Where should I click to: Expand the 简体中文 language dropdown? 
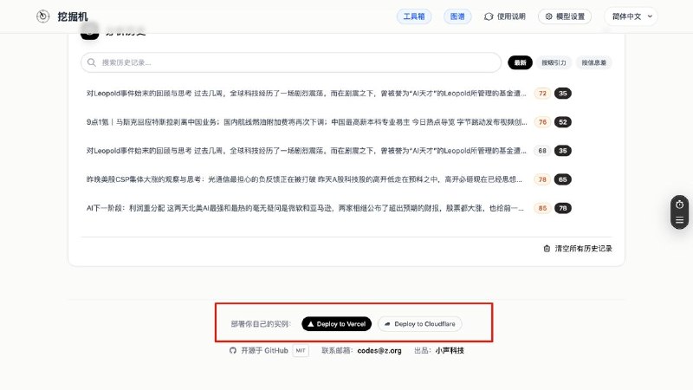(631, 16)
